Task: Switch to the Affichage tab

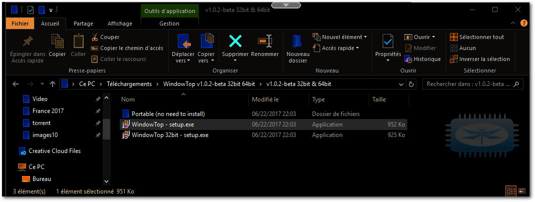Action: pyautogui.click(x=120, y=23)
